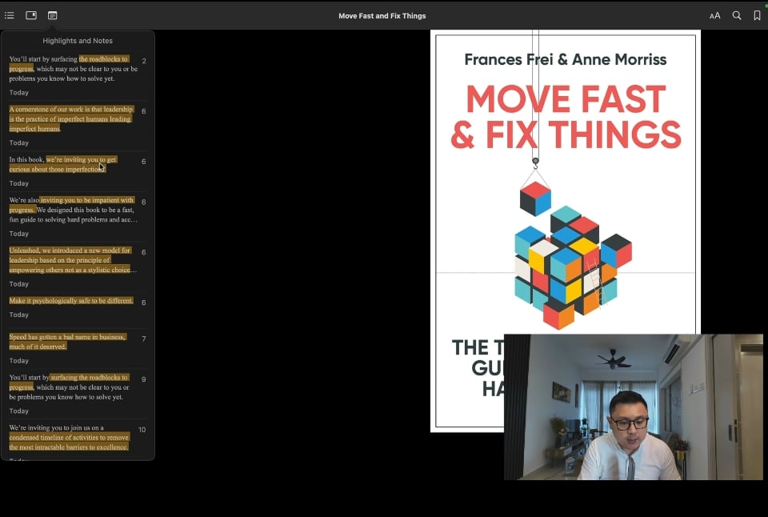Click the picture-in-picture sidebar icon in toolbar
The height and width of the screenshot is (517, 768).
click(x=31, y=15)
